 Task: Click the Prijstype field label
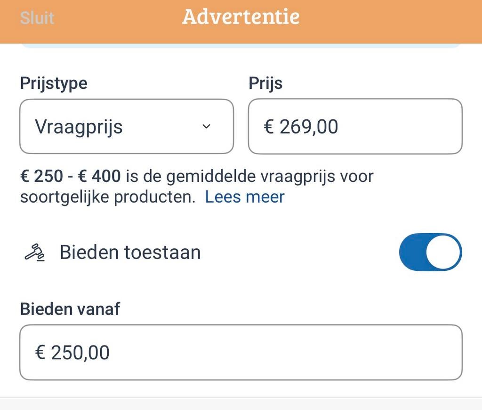coord(53,83)
